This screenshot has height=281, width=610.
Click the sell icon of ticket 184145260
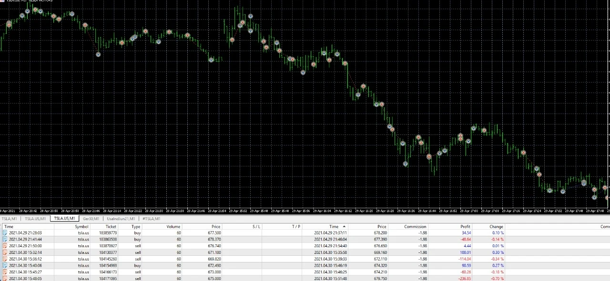(x=5, y=259)
